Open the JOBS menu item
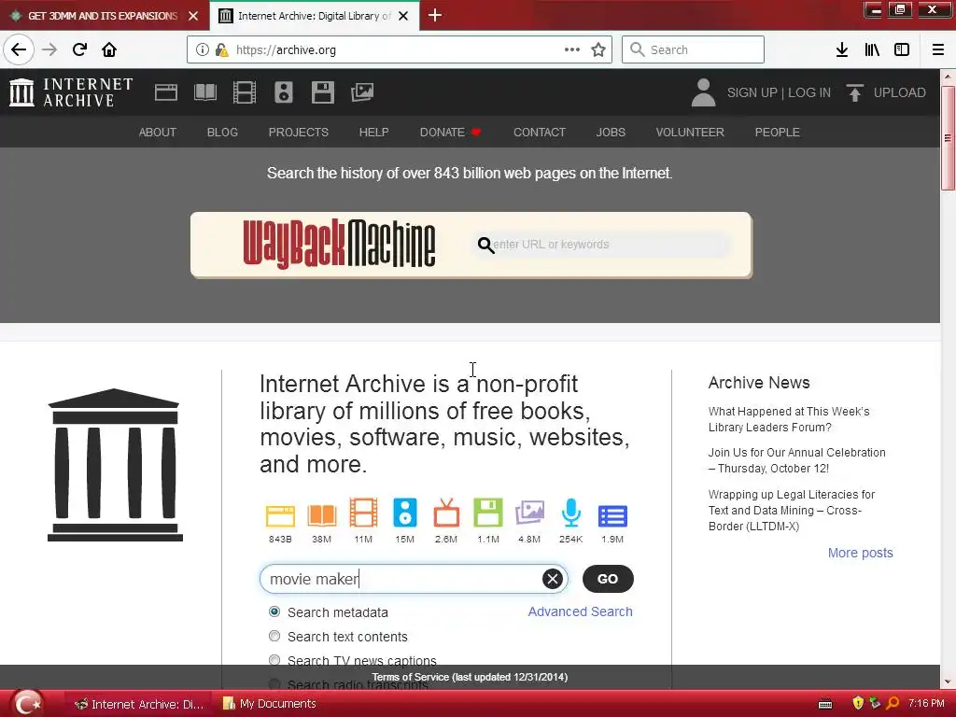The image size is (956, 717). (x=611, y=133)
